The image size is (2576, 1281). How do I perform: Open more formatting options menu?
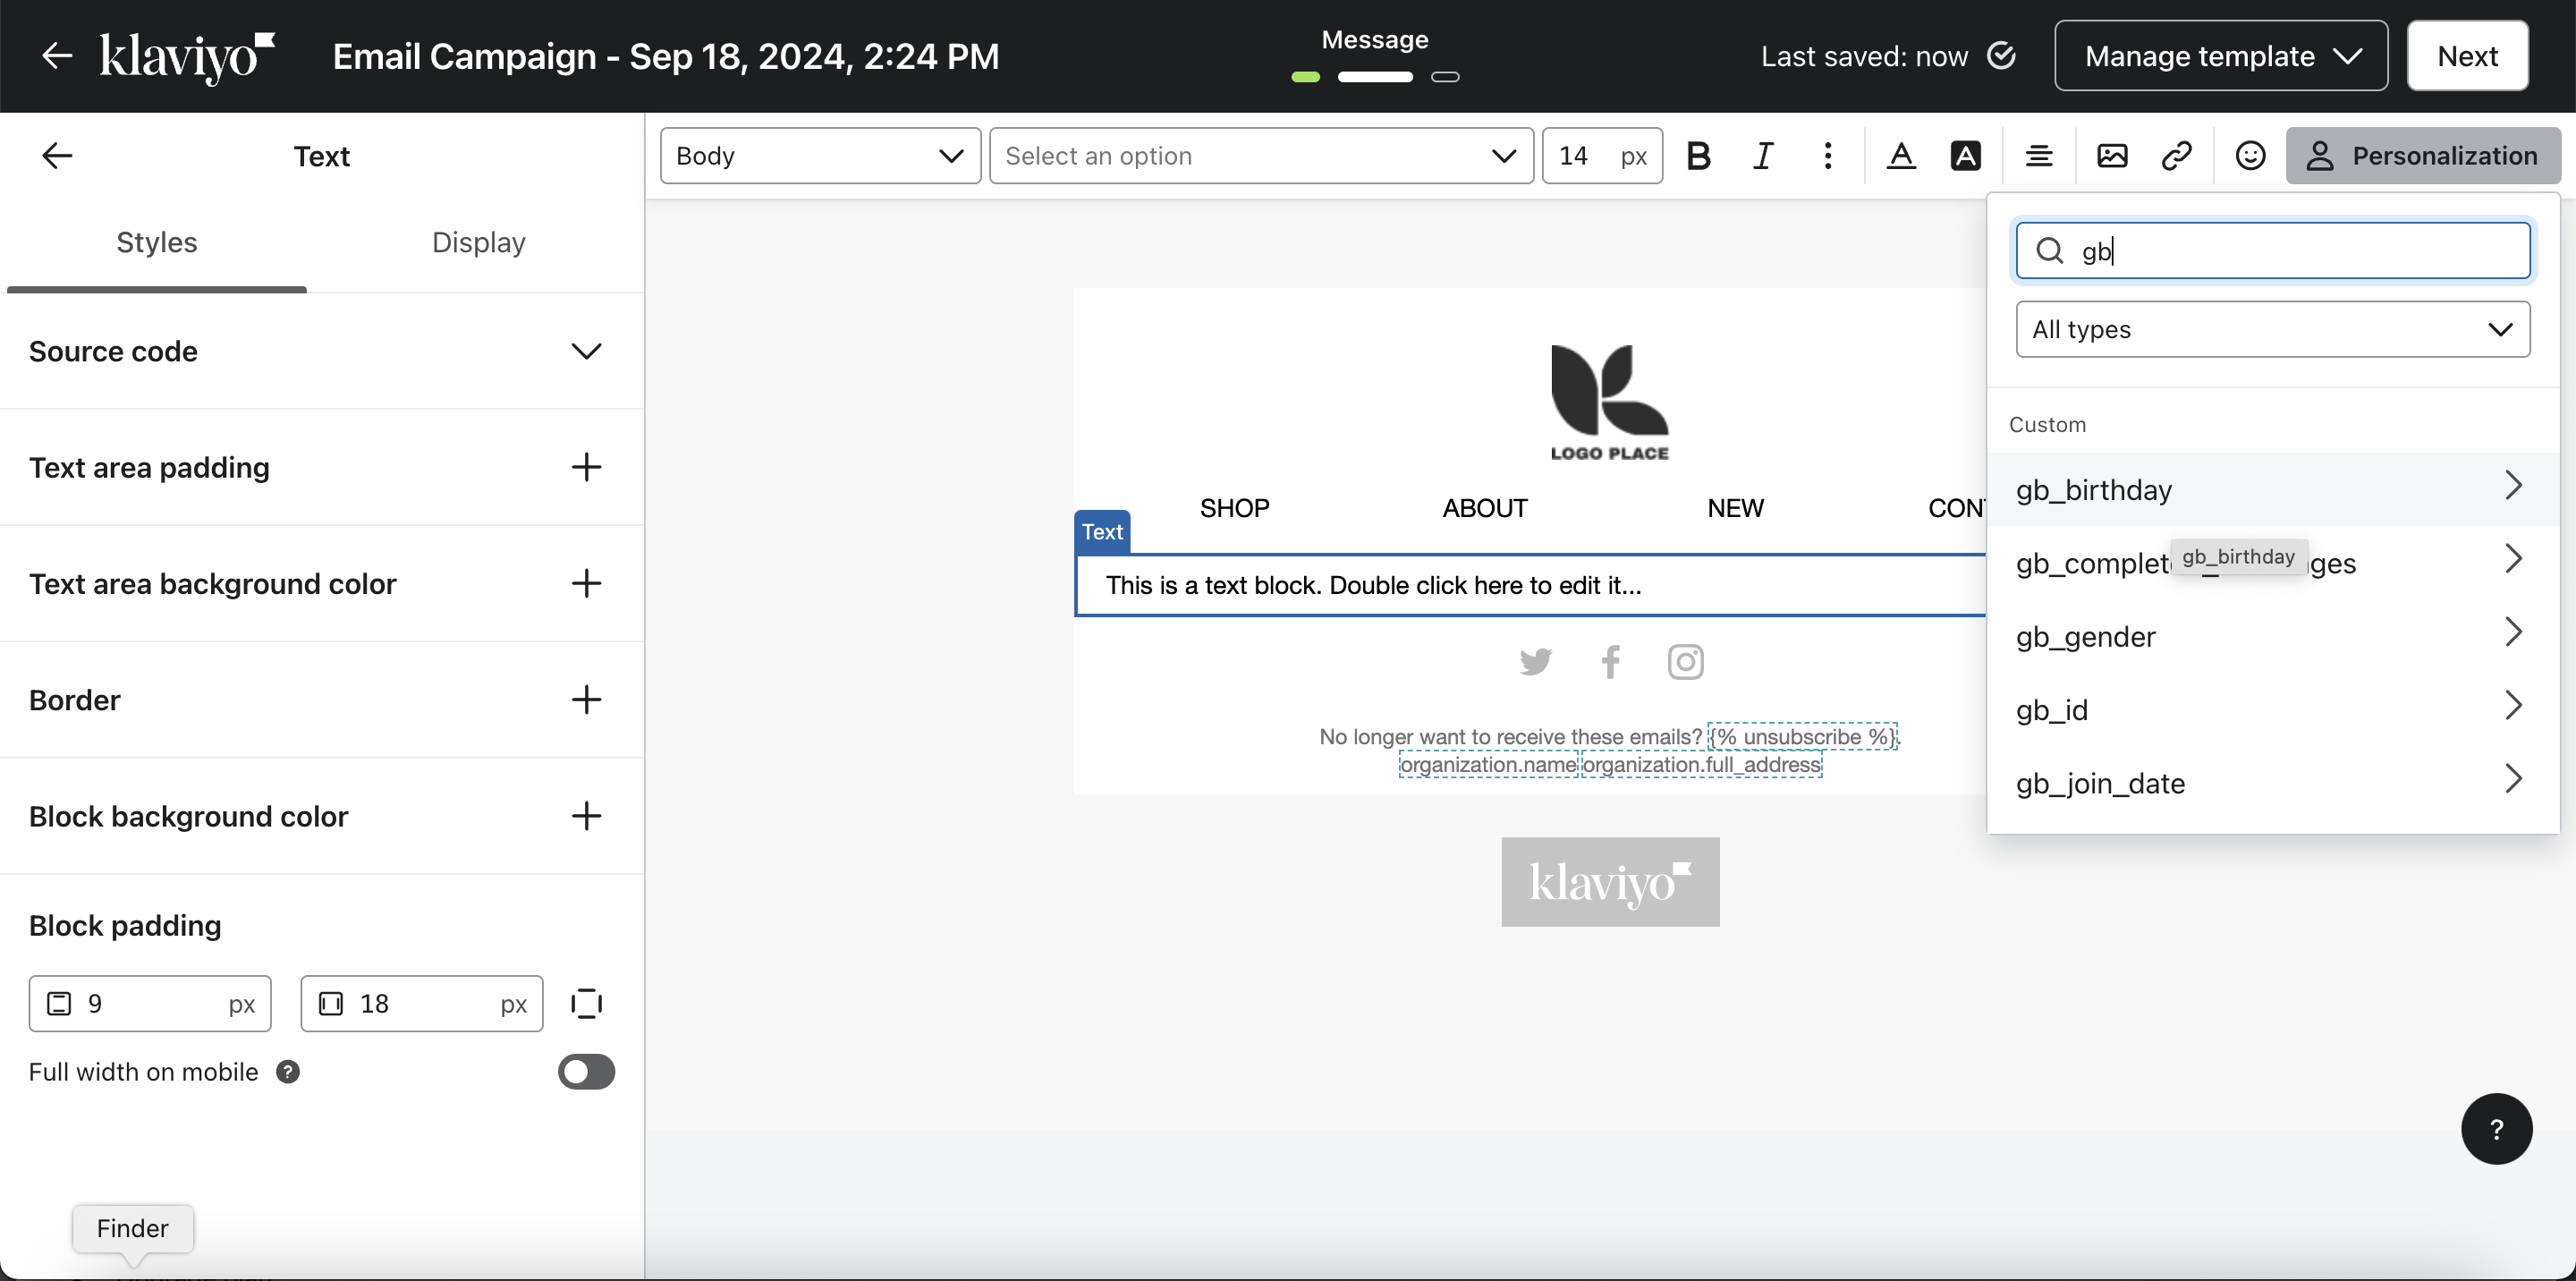(x=1827, y=156)
